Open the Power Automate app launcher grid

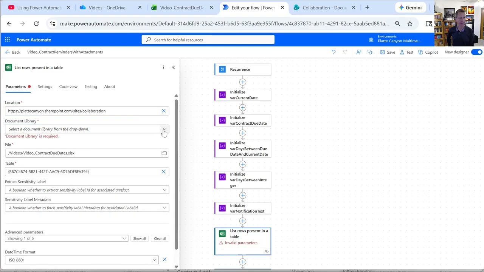[8, 40]
